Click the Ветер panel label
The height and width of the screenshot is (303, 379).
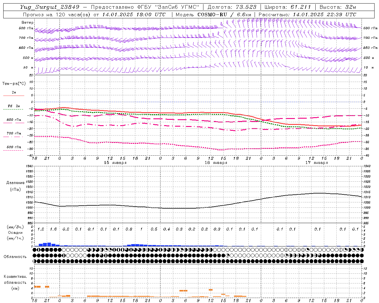click(x=28, y=22)
